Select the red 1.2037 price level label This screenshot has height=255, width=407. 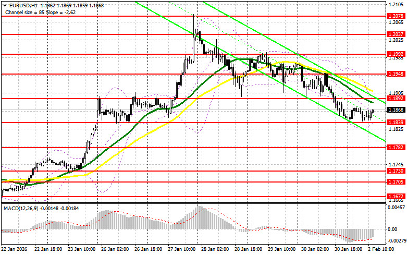point(396,34)
